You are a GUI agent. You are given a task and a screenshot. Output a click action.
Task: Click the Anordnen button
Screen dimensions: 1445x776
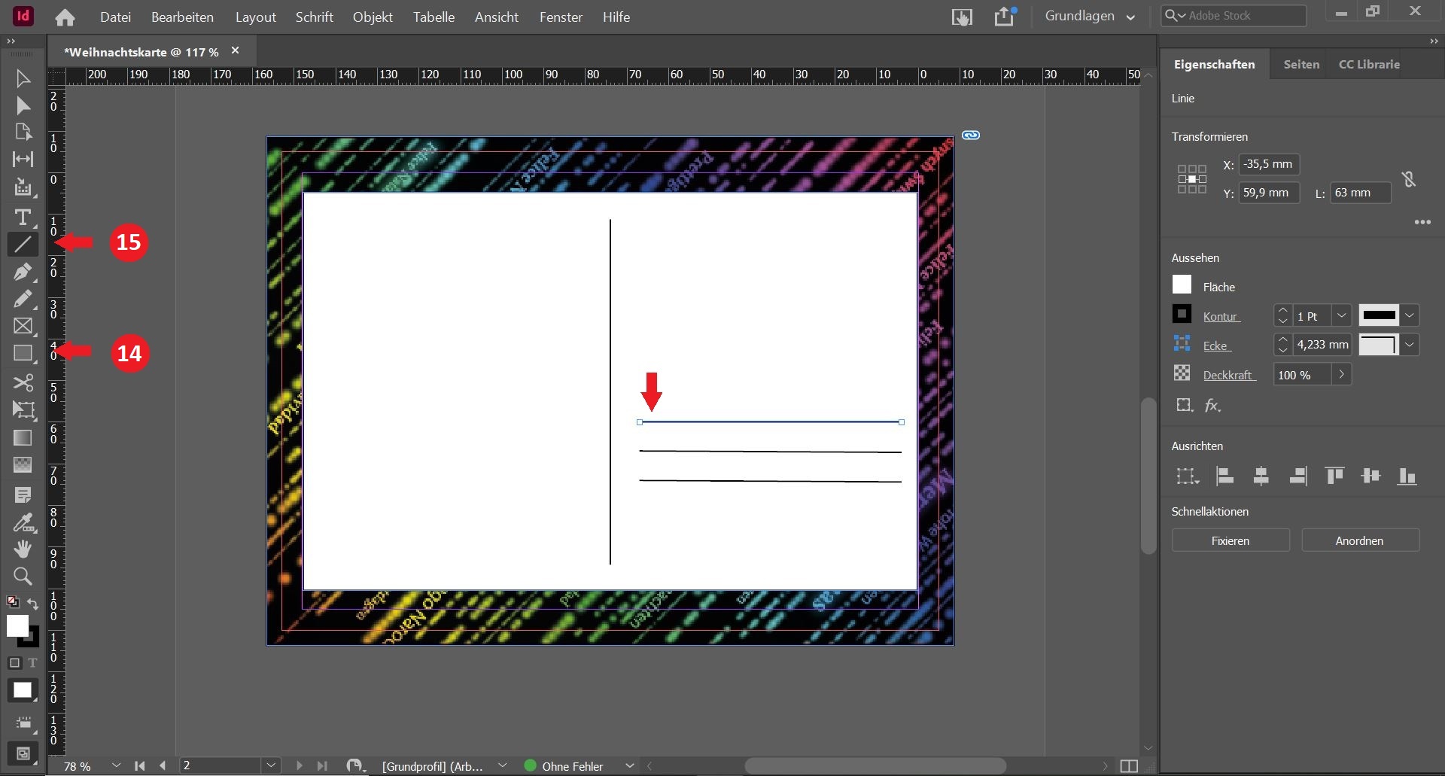tap(1359, 540)
